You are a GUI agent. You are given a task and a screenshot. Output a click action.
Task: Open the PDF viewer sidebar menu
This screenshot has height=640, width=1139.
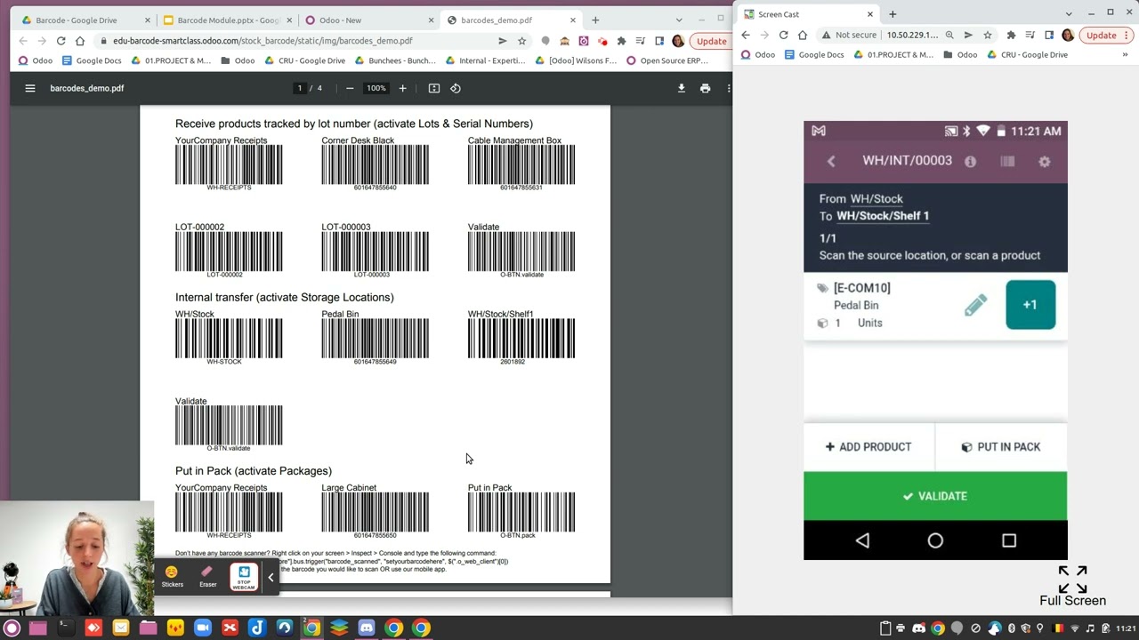pyautogui.click(x=30, y=88)
